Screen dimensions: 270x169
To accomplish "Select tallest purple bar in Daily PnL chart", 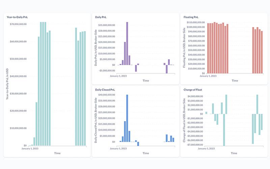I will click(127, 44).
